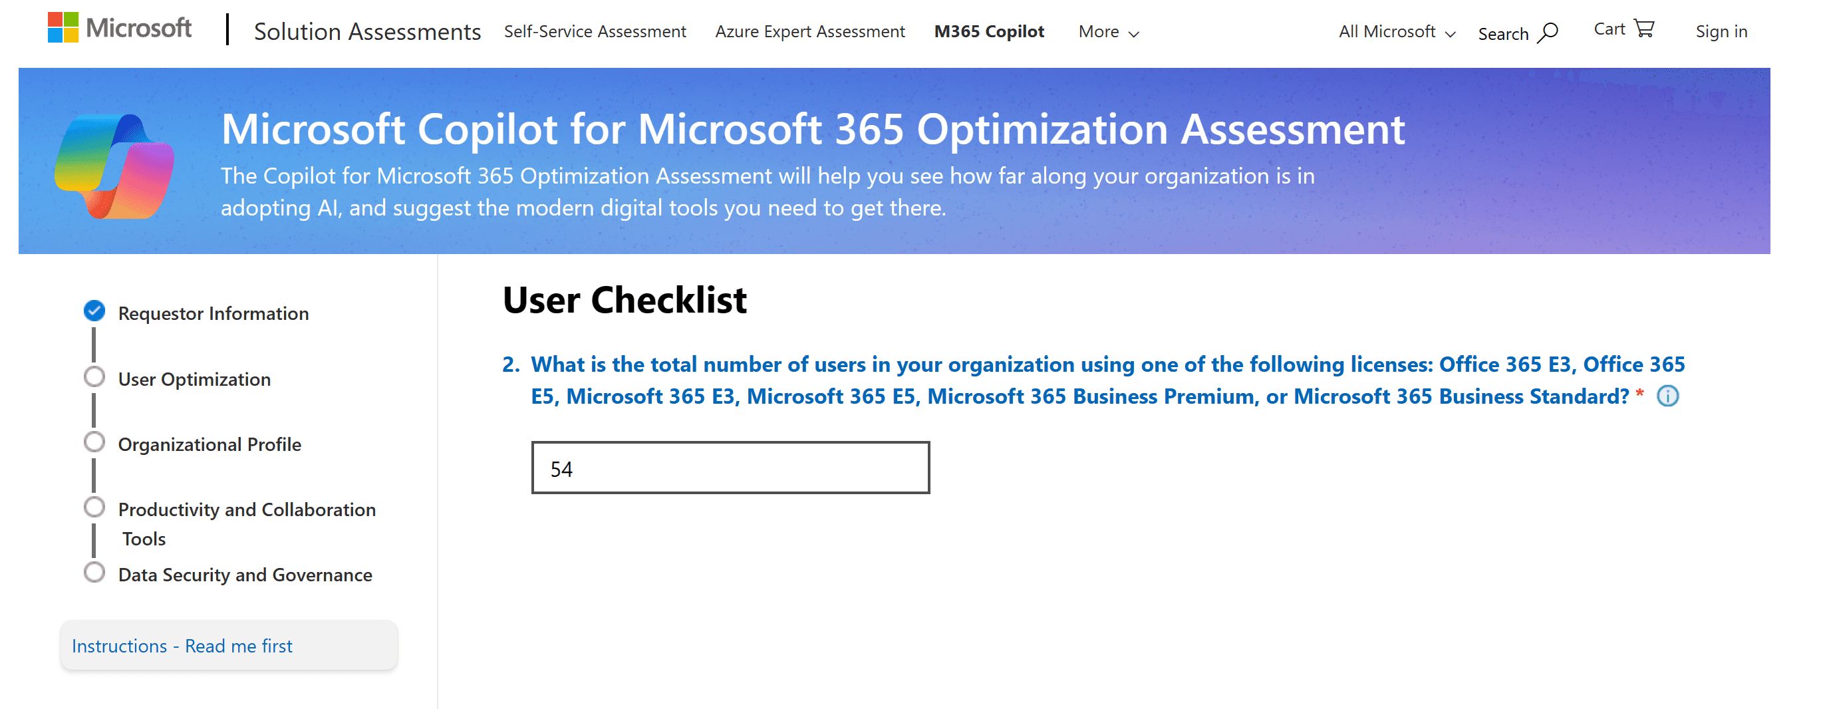This screenshot has height=709, width=1821.
Task: Click the Requestor Information completed checkmark
Action: pos(94,311)
